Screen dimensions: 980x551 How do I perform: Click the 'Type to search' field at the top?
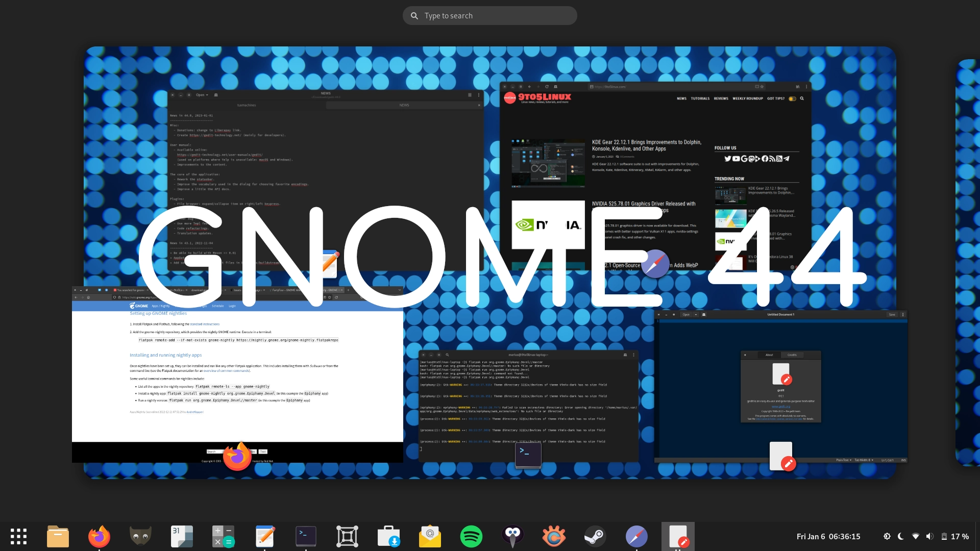point(490,15)
